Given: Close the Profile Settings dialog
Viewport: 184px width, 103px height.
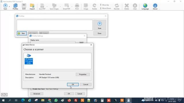Looking at the screenshot, I should (85, 36).
